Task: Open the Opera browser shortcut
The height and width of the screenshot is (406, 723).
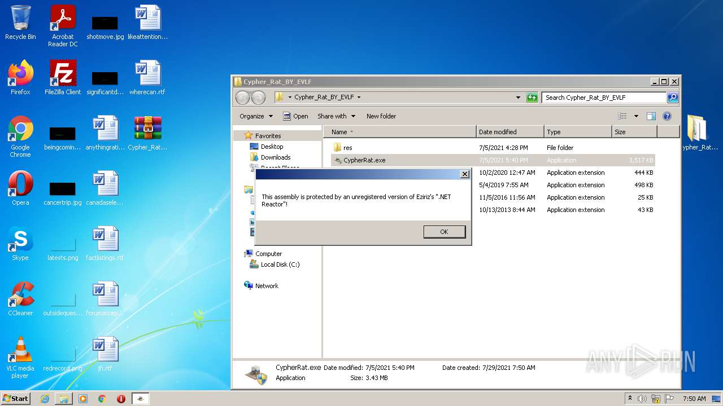Action: tap(20, 188)
